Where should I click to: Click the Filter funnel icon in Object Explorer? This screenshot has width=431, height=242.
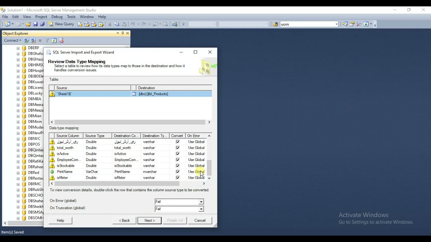coord(47,41)
